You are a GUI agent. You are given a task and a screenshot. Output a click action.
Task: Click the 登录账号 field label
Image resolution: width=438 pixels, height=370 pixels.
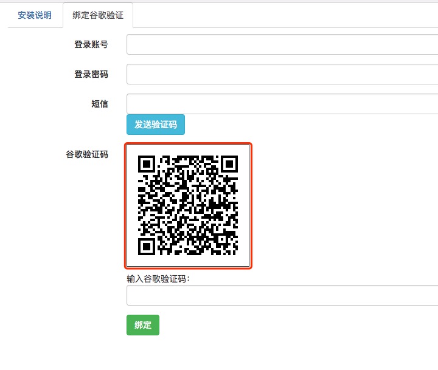(x=91, y=44)
